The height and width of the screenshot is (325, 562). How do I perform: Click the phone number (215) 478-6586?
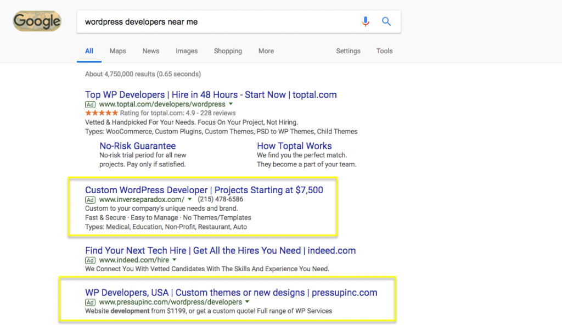pos(221,199)
